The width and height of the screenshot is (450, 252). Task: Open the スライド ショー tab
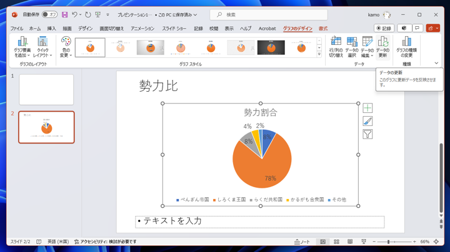pyautogui.click(x=174, y=28)
